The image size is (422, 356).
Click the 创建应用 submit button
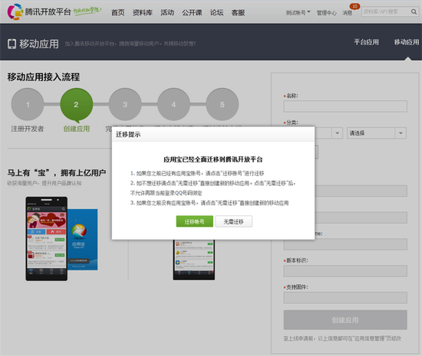point(345,320)
